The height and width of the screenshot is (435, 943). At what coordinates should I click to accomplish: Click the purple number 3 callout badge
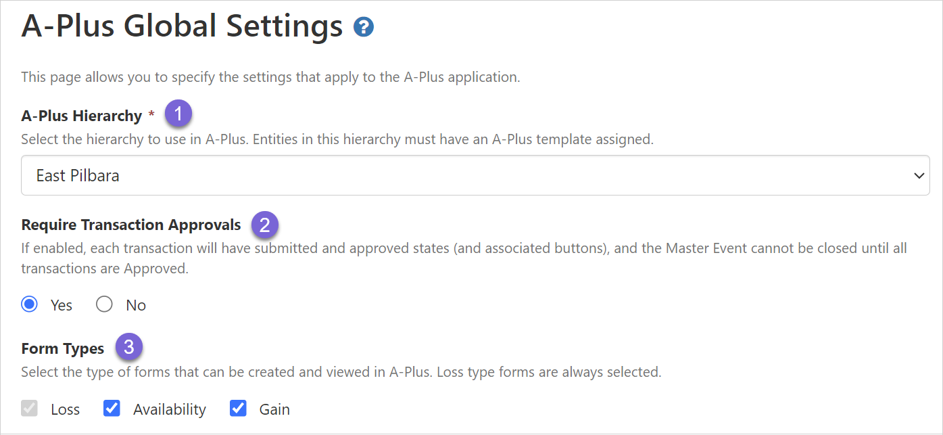[x=129, y=348]
